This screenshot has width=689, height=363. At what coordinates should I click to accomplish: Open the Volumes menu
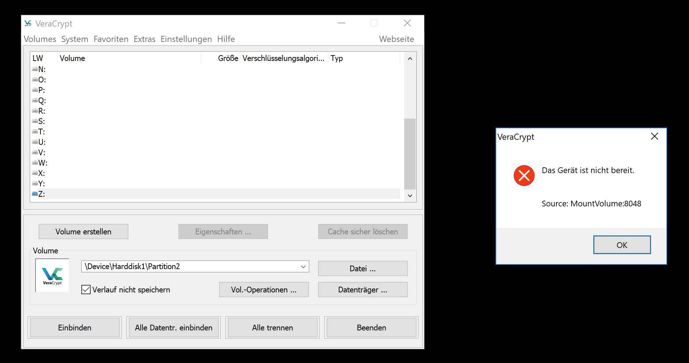[40, 39]
